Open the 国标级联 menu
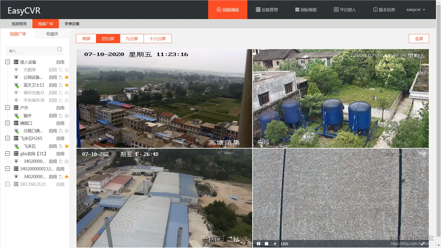The height and width of the screenshot is (248, 441). pos(307,9)
